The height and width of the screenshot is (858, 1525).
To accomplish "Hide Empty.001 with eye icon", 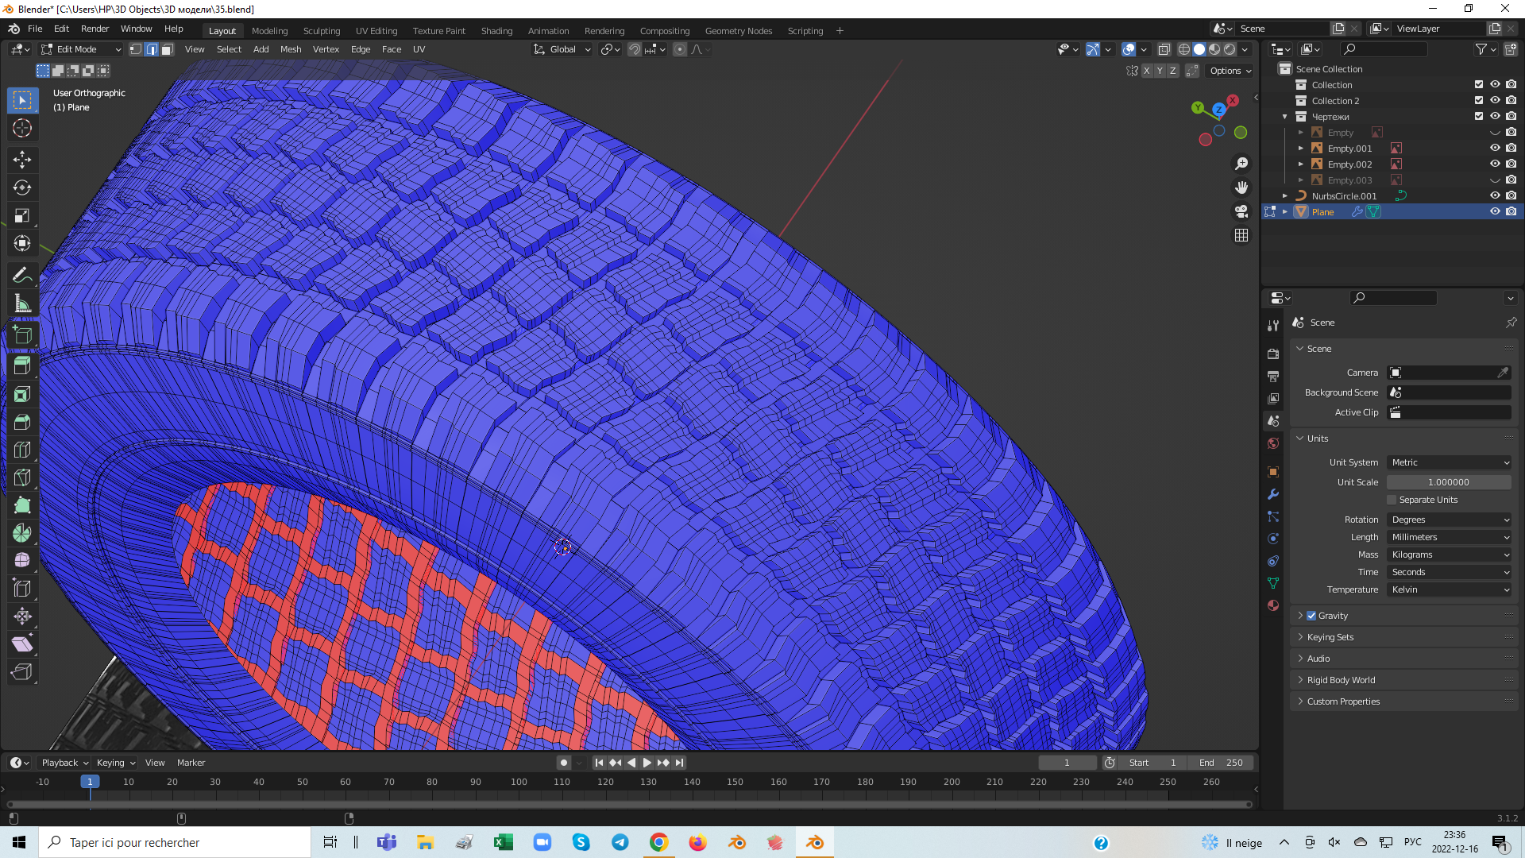I will (x=1495, y=149).
